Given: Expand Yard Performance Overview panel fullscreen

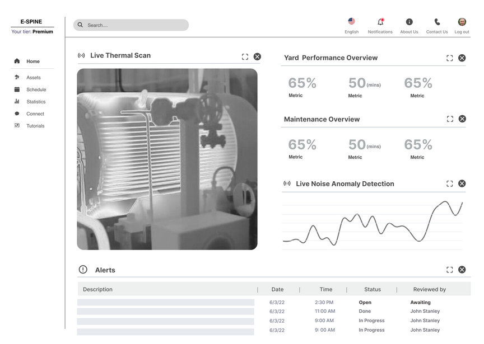Looking at the screenshot, I should [x=449, y=58].
